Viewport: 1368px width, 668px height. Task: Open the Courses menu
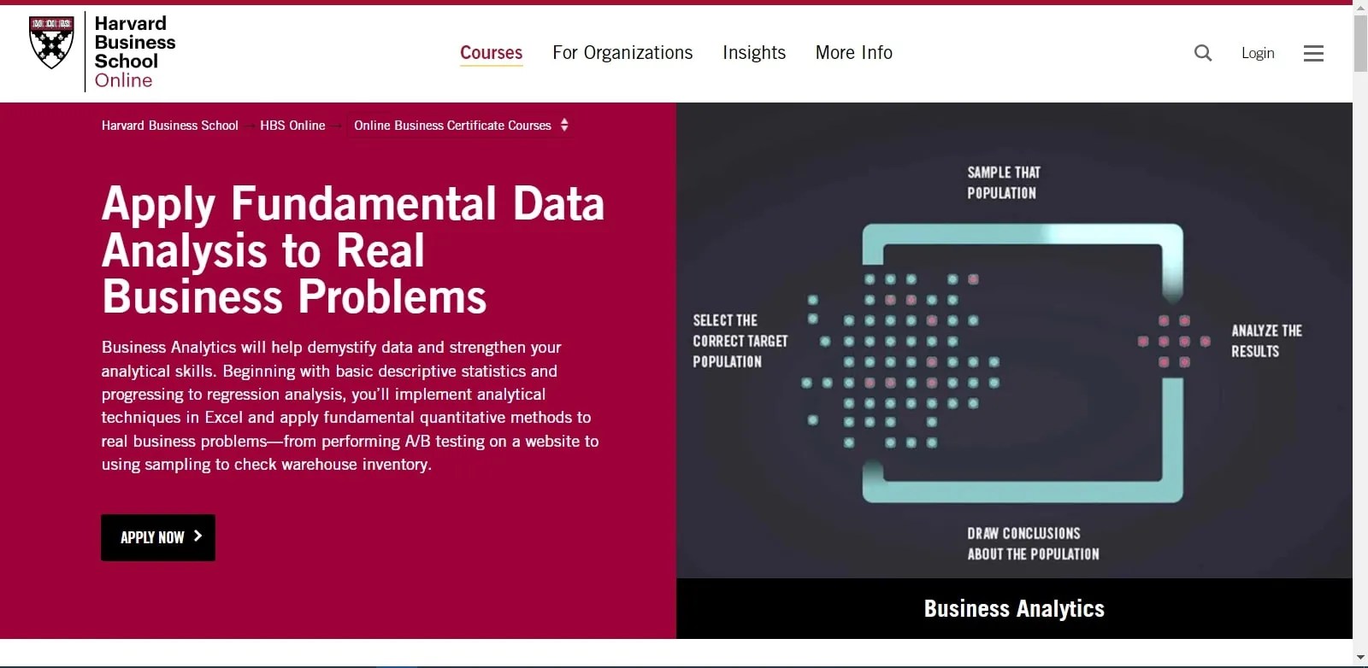pyautogui.click(x=491, y=53)
